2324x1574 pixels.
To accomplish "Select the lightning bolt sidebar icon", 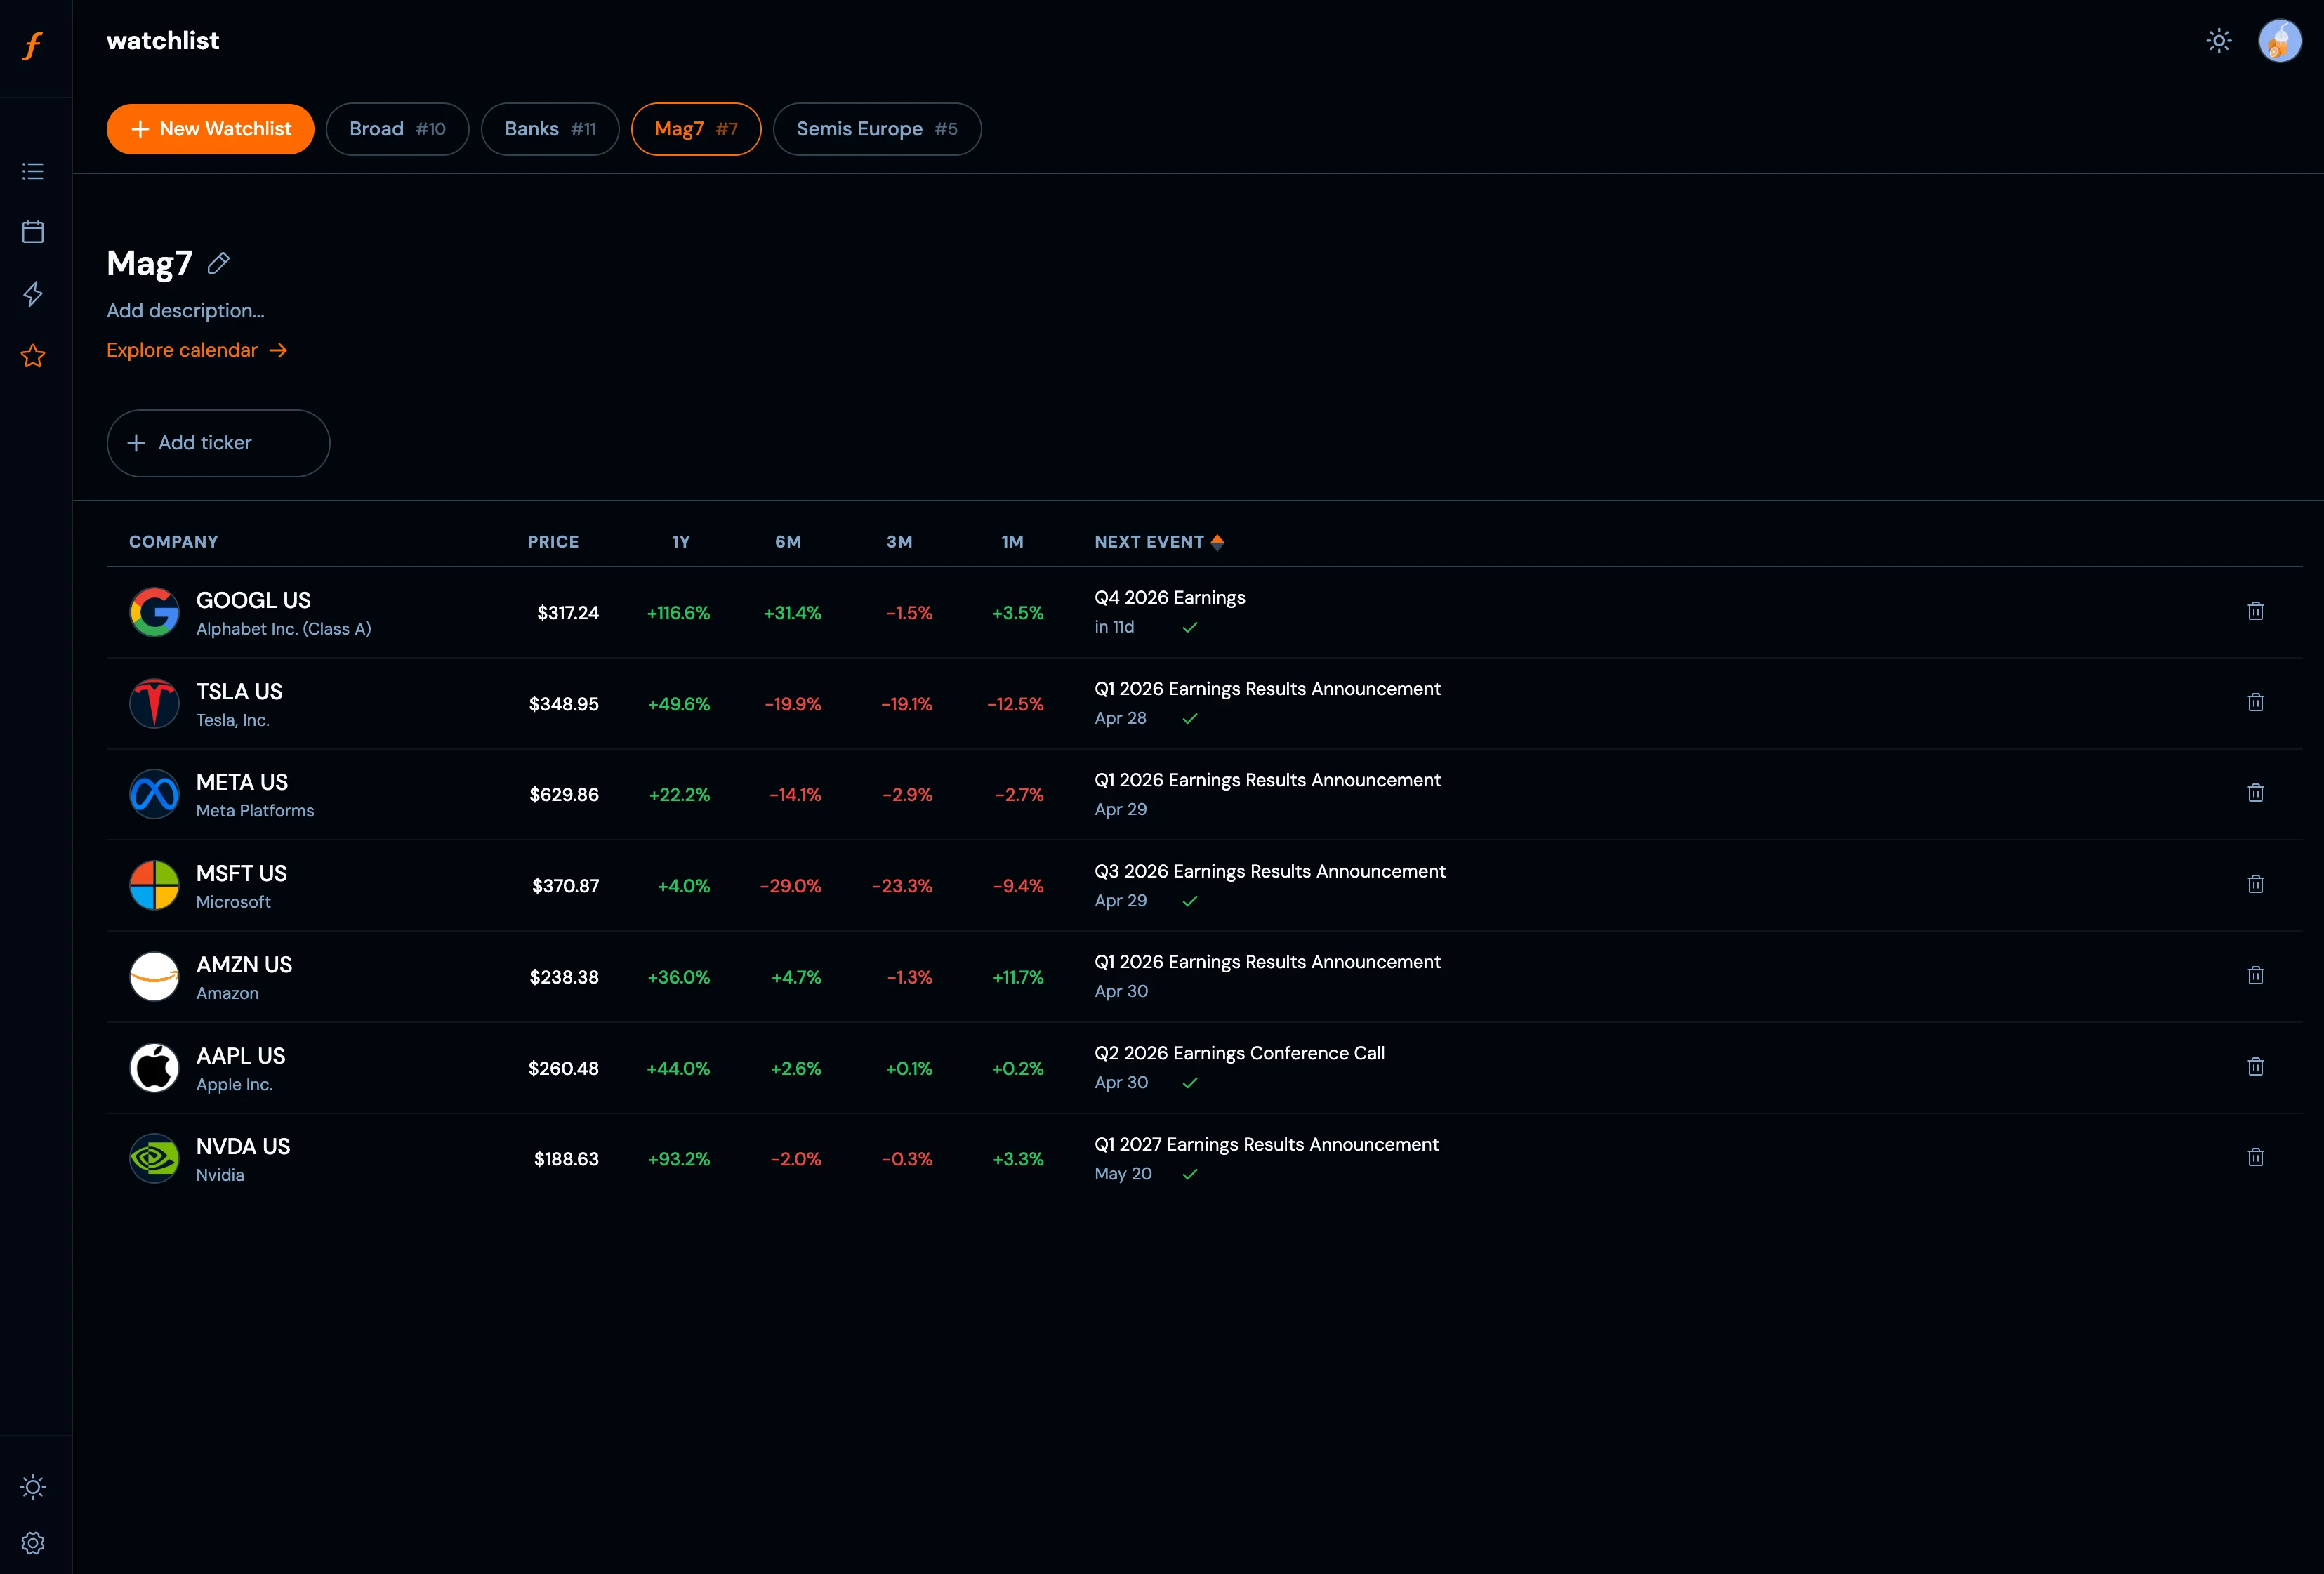I will point(33,294).
